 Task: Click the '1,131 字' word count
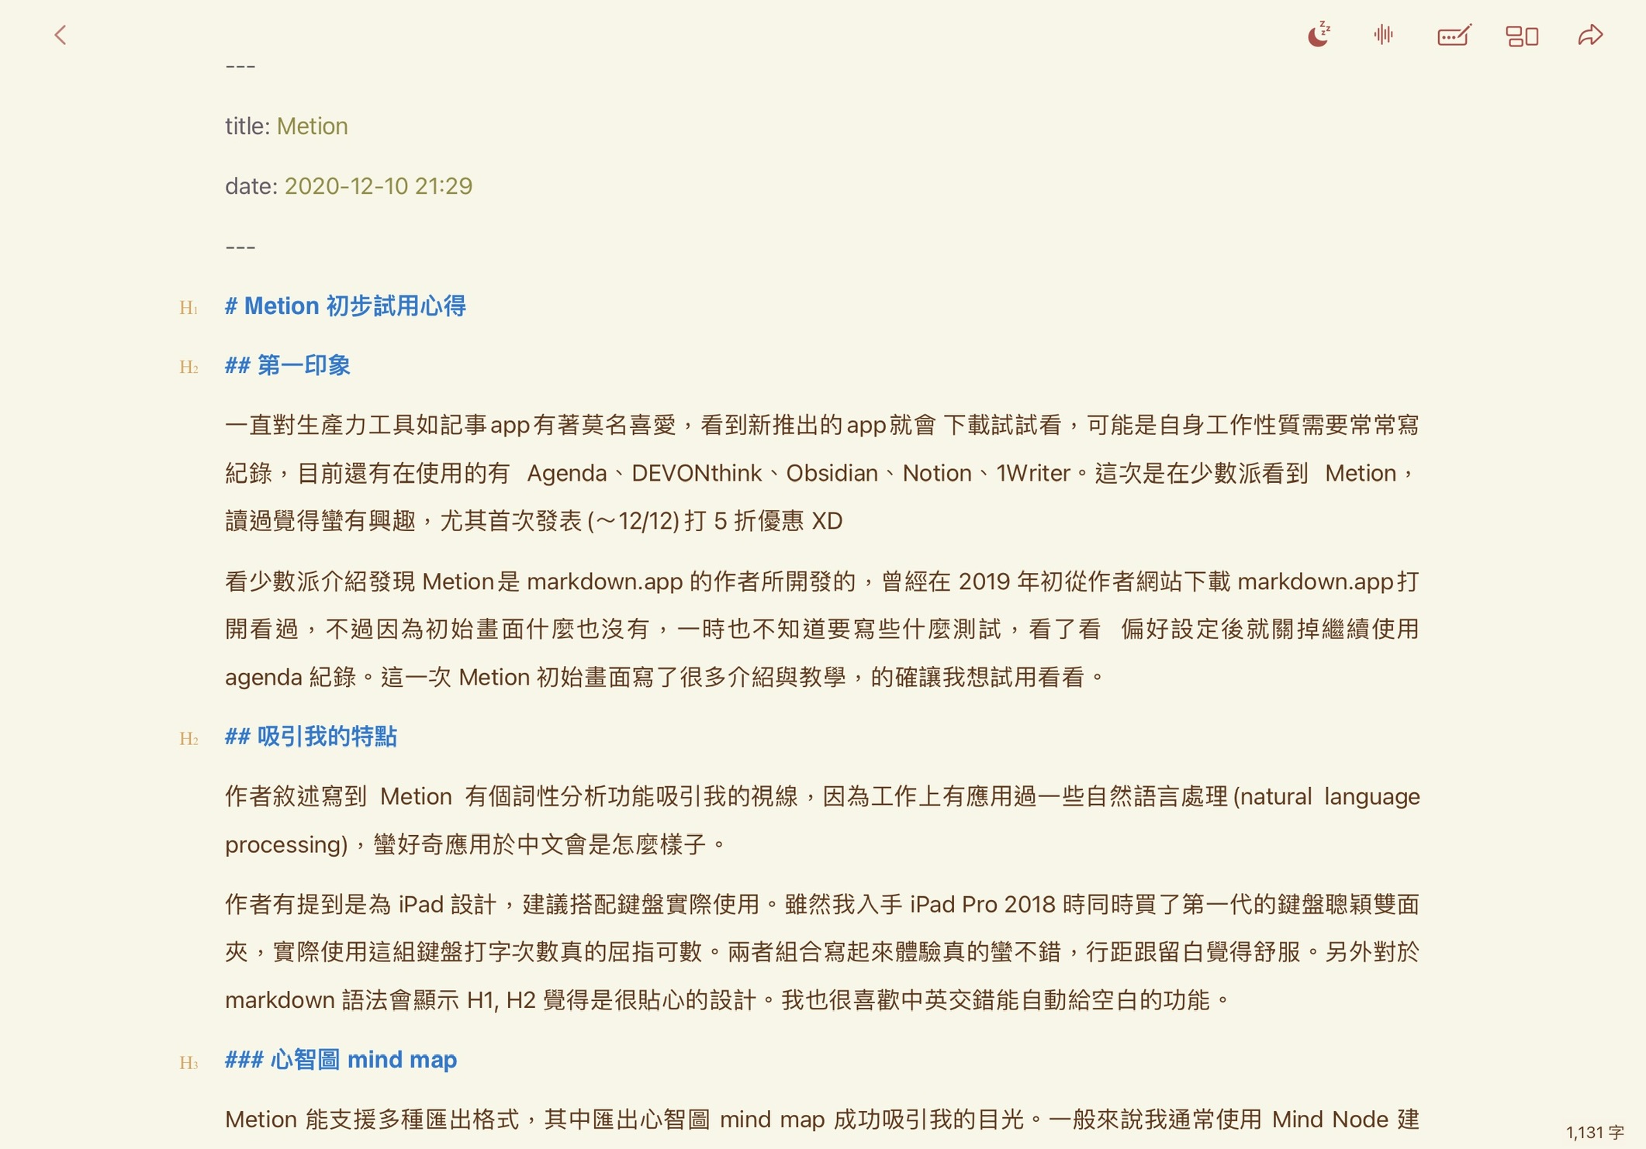[1595, 1132]
